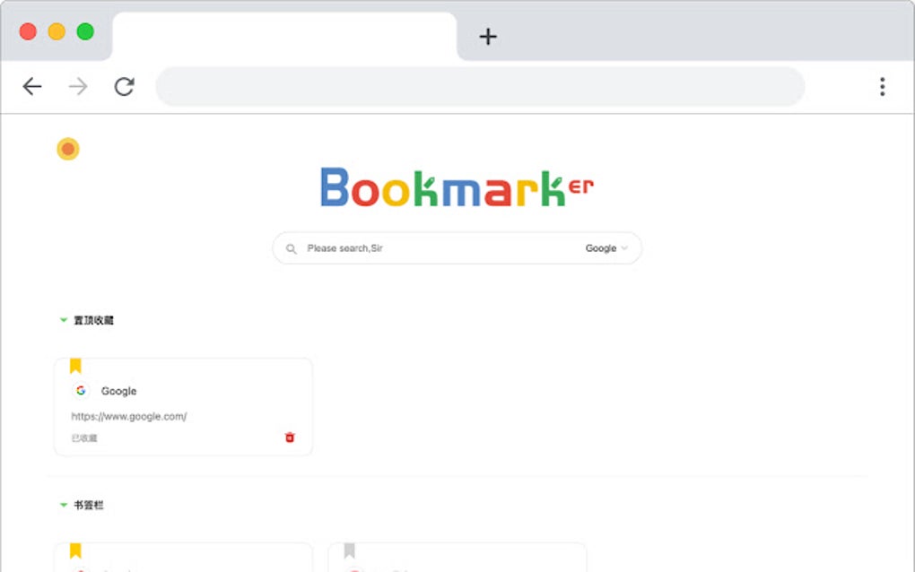Screen dimensions: 915x572
Task: Click the magnifier search icon
Action: (292, 248)
